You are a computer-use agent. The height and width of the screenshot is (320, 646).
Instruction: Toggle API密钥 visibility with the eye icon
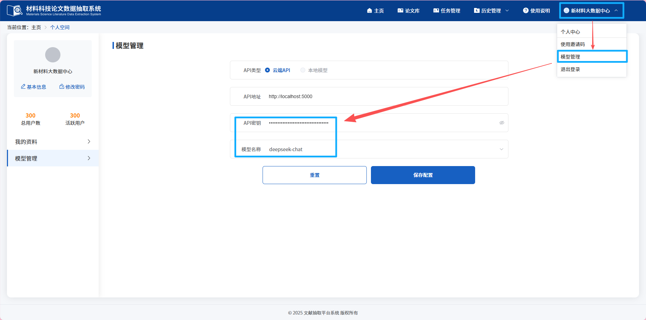502,123
